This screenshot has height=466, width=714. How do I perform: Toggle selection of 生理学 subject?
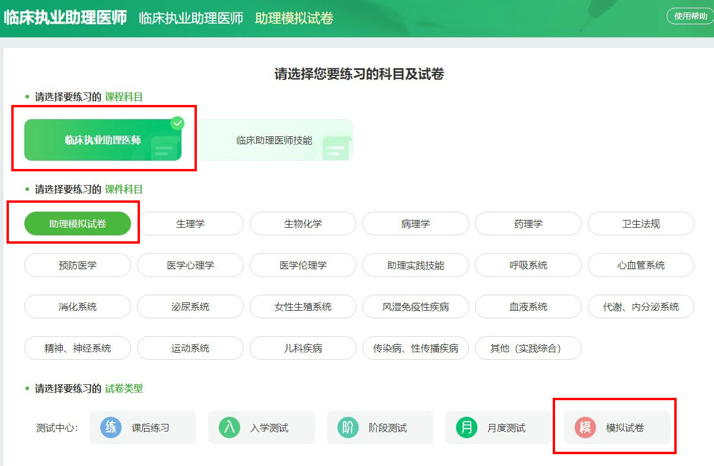click(190, 224)
